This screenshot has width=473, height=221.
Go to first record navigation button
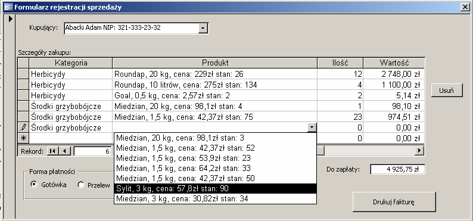52,151
